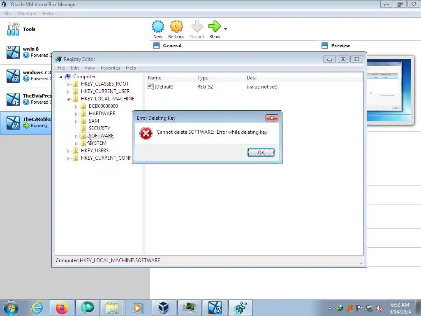Click the Computer icon in the registry tree
Image resolution: width=421 pixels, height=316 pixels.
(68, 77)
